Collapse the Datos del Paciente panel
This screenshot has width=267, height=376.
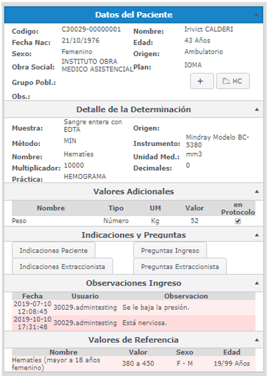256,15
